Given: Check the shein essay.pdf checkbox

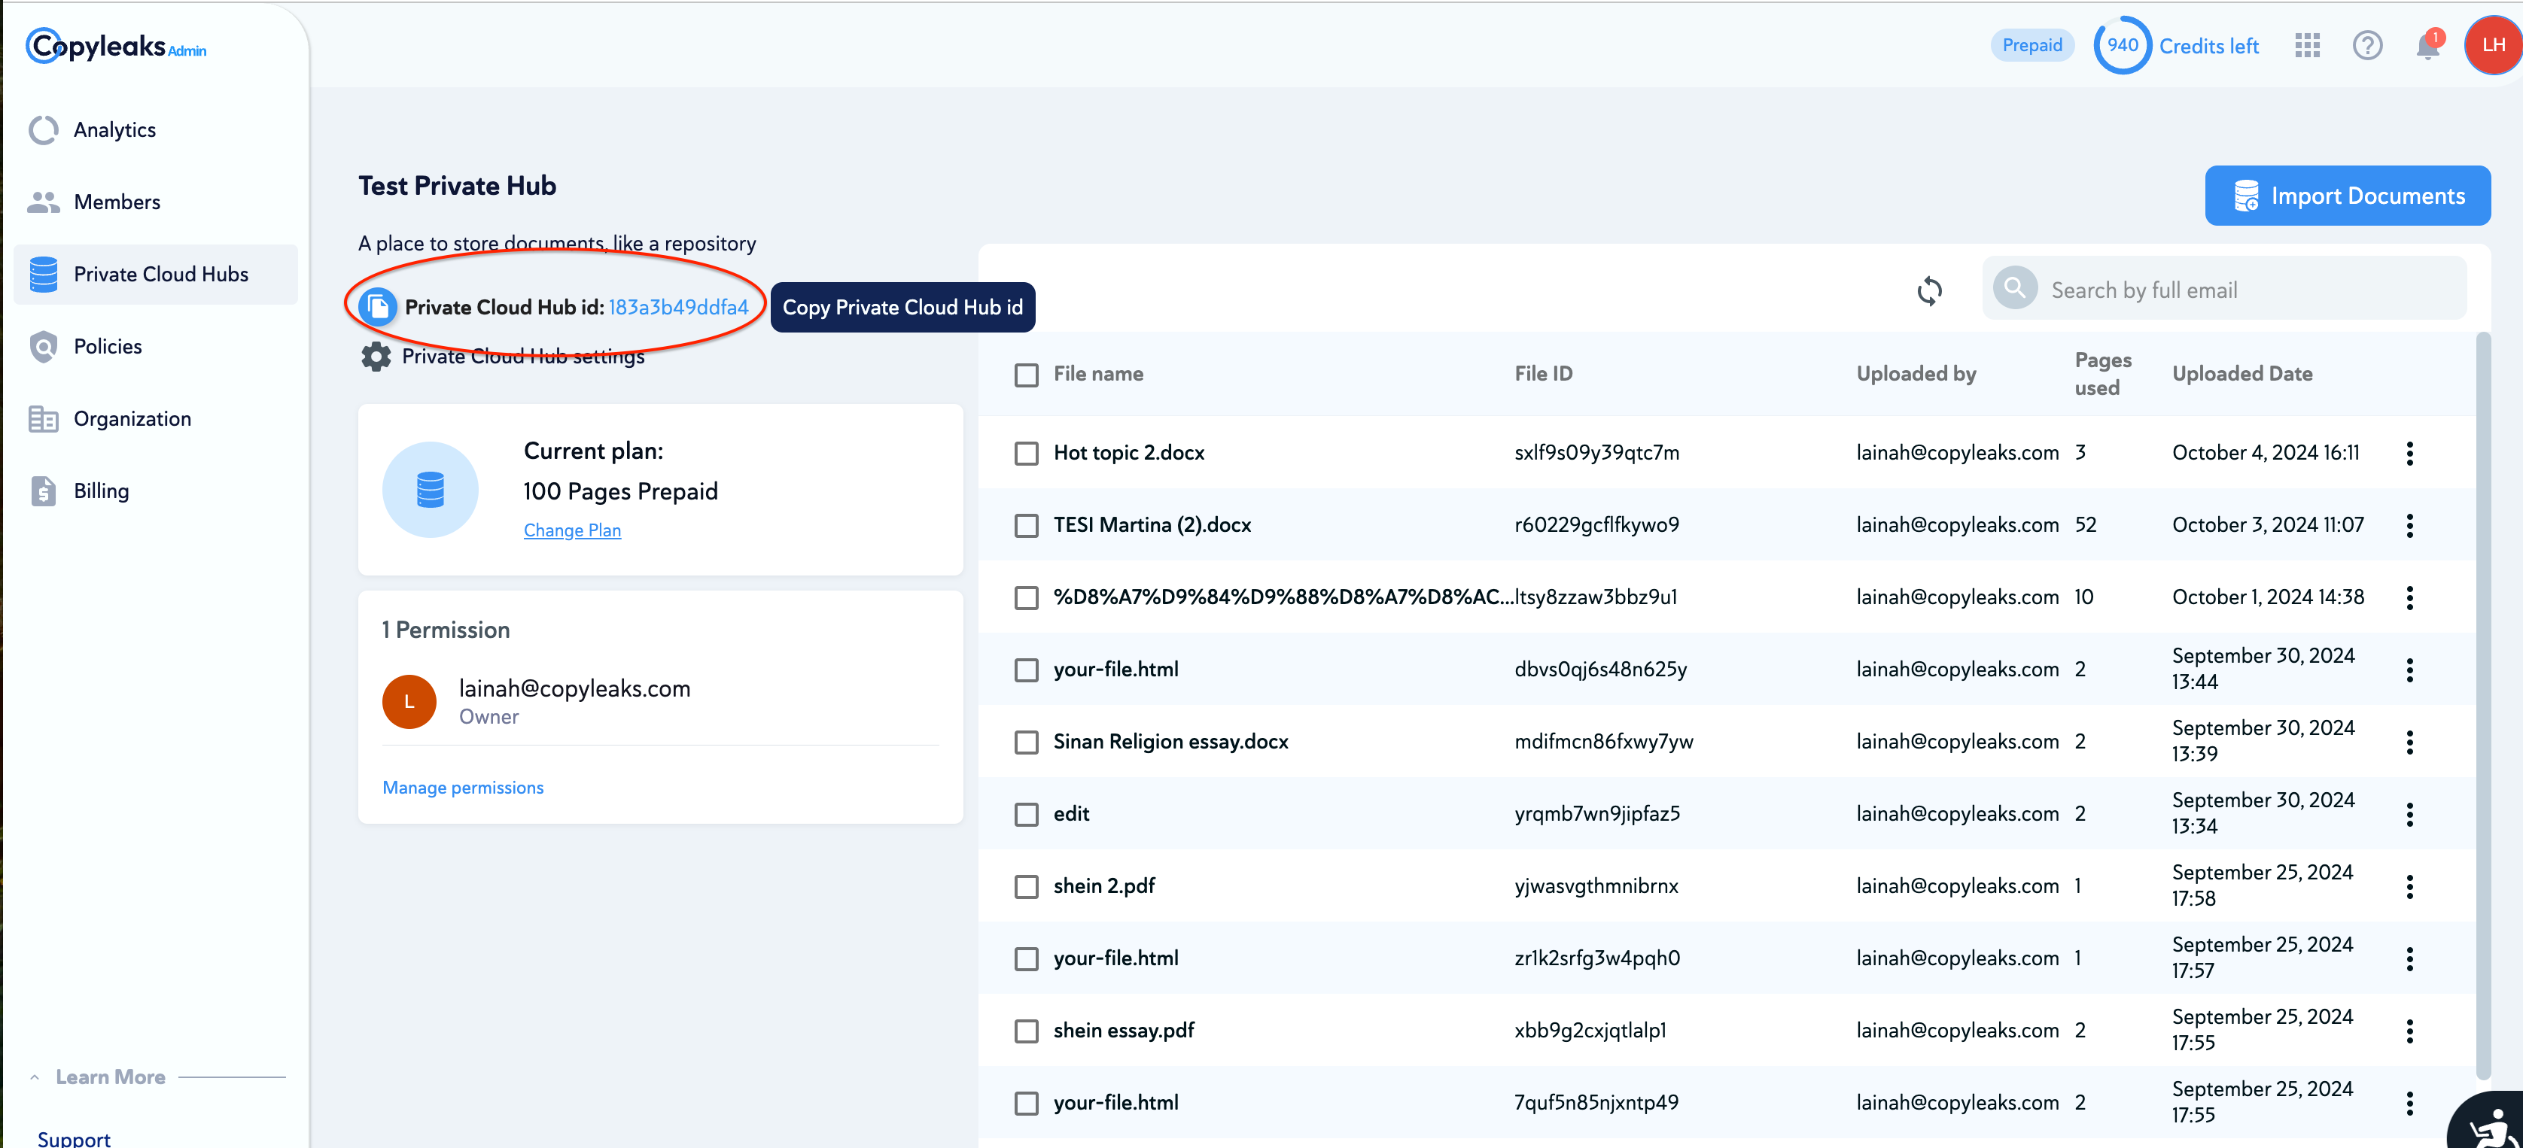Looking at the screenshot, I should (1027, 1031).
